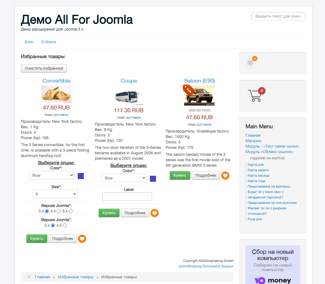Screen dimensions: 325x284
Task: Click Очистить избранное button
Action: click(x=44, y=68)
